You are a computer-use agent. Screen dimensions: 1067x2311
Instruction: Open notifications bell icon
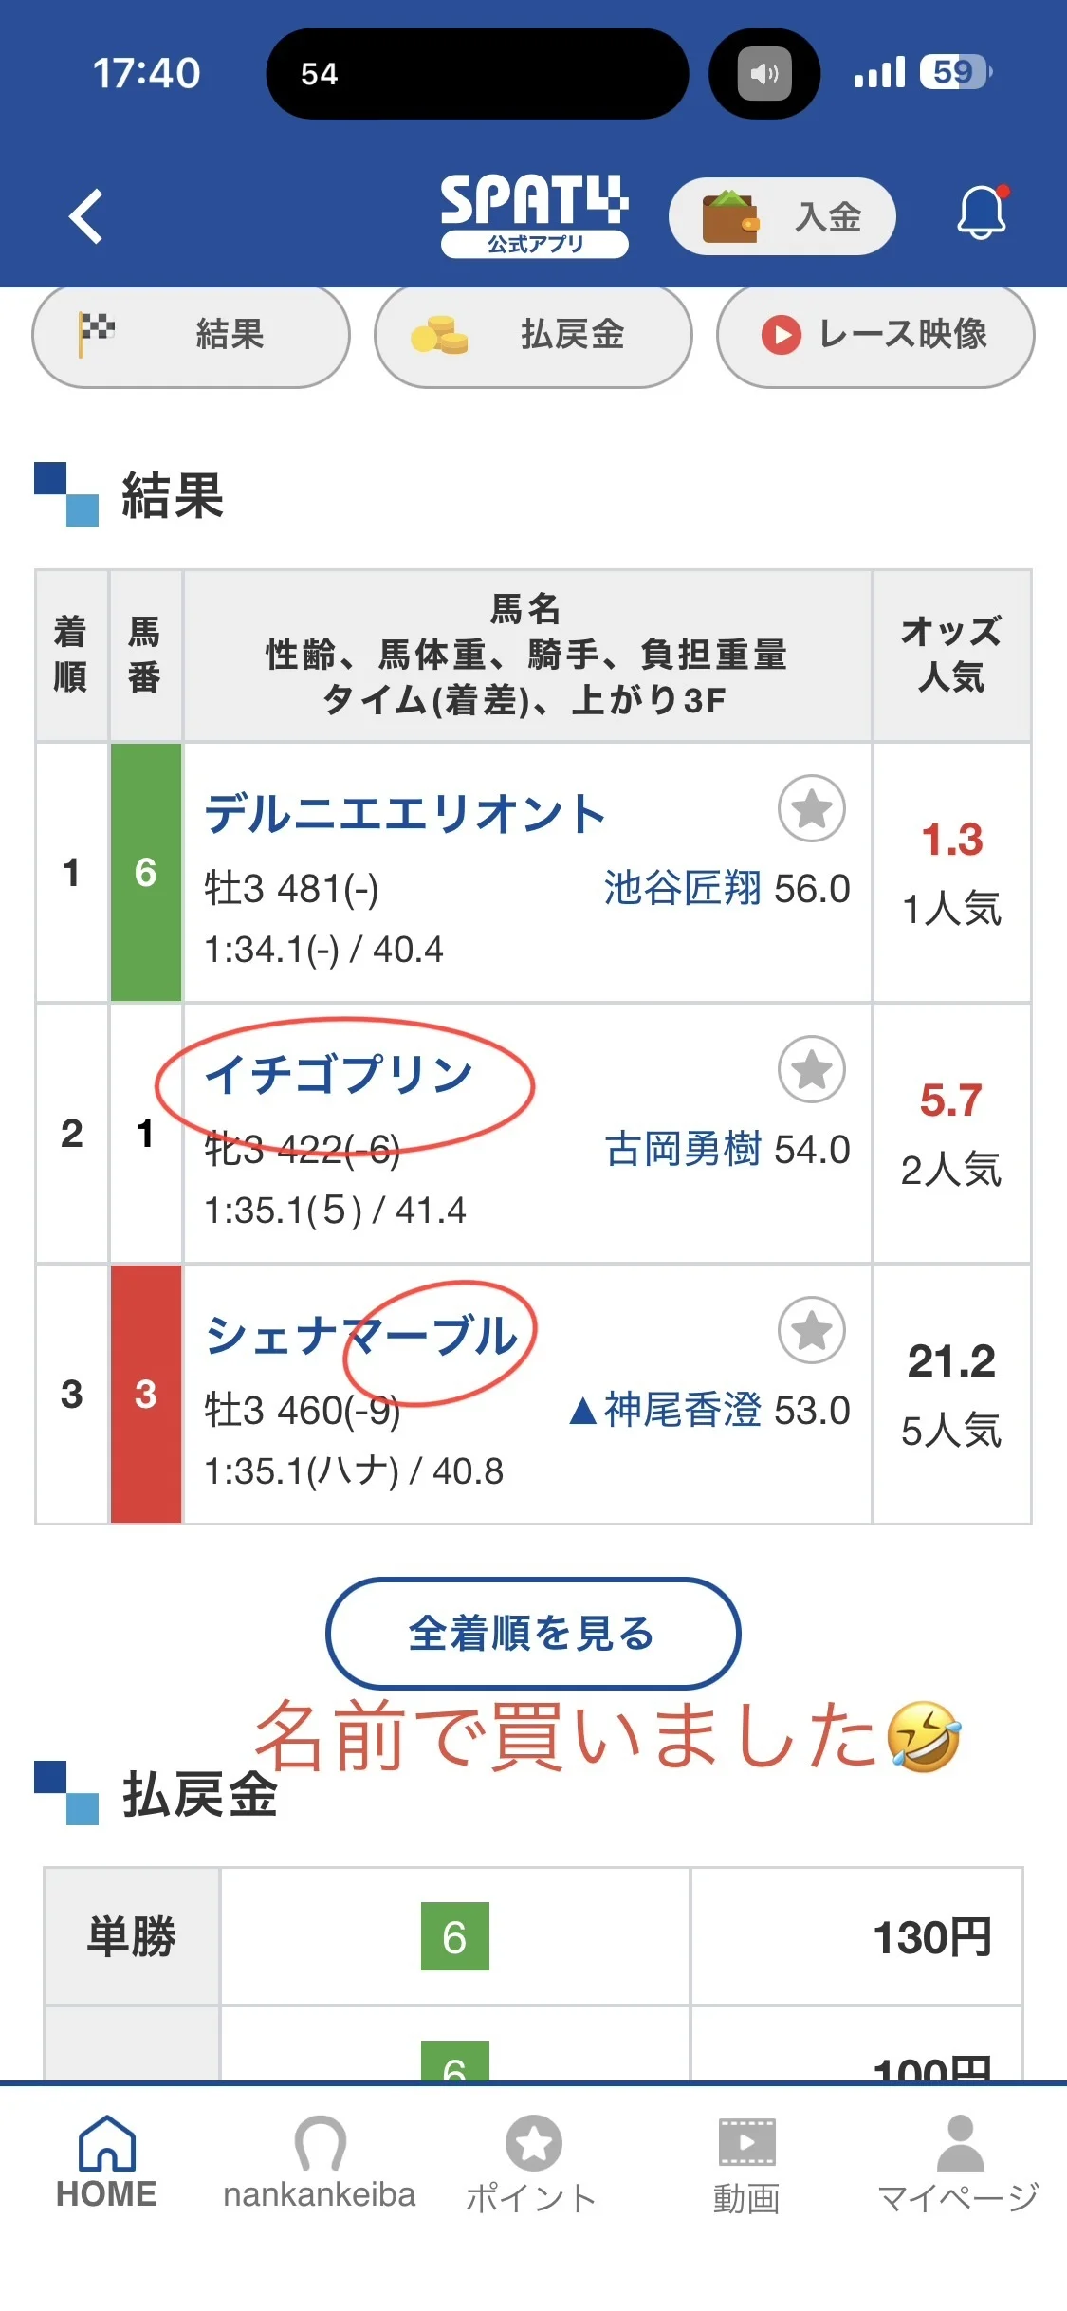coord(982,213)
